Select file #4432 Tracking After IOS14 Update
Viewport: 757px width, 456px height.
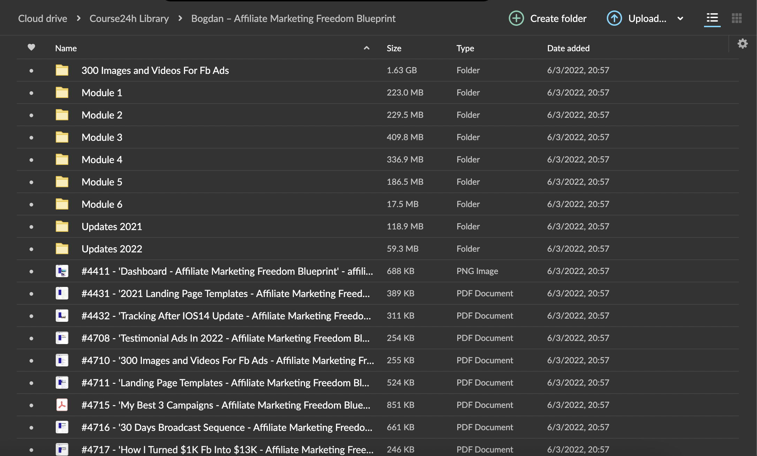click(x=226, y=316)
